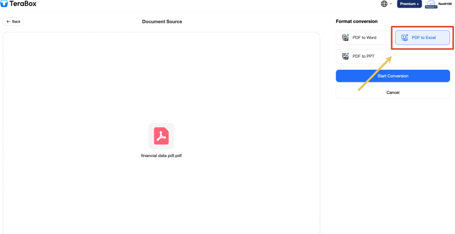Image resolution: width=455 pixels, height=234 pixels.
Task: Open the globe language selector
Action: 384,4
